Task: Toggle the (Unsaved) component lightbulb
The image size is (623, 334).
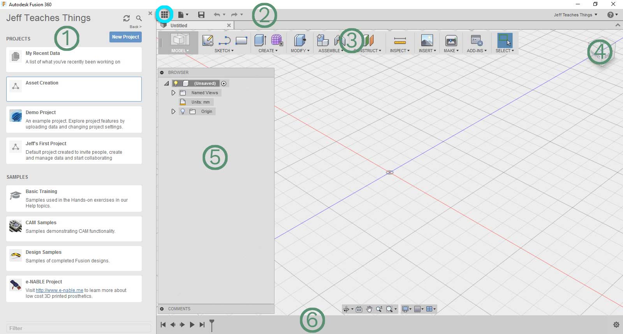Action: click(x=176, y=83)
